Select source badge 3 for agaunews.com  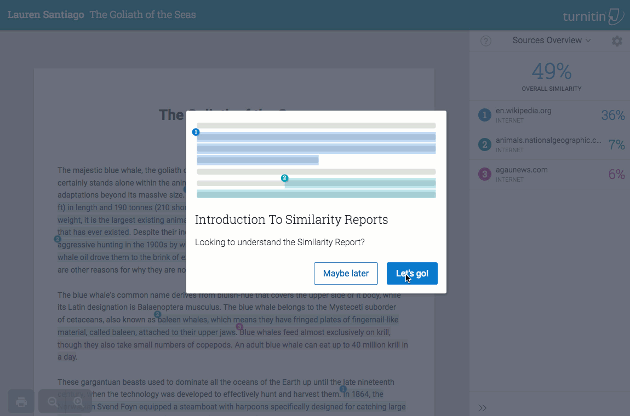485,174
